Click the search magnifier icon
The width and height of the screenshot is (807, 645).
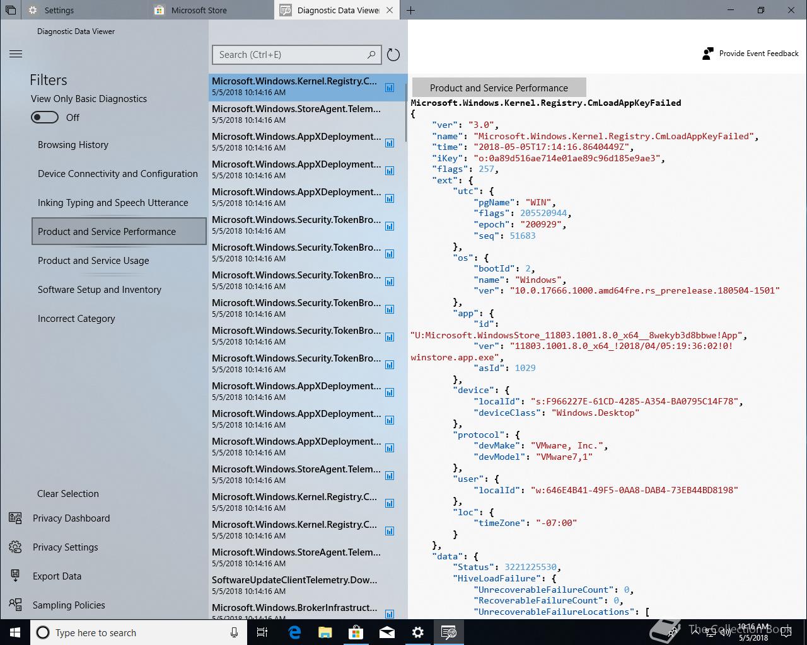371,55
